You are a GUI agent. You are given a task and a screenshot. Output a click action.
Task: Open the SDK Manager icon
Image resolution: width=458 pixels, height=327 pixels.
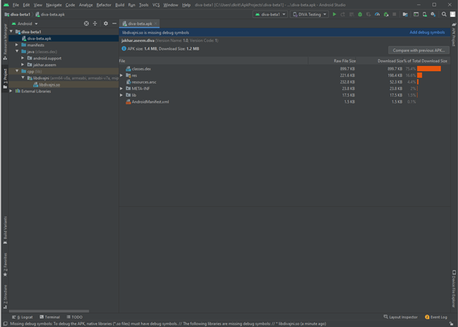[433, 14]
